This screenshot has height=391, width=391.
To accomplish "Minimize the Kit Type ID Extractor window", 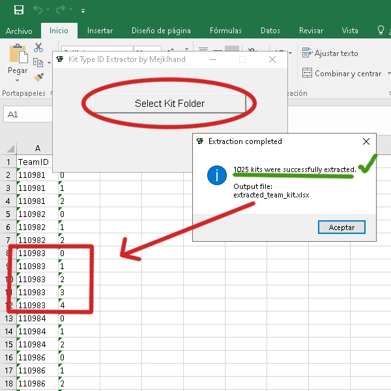I will [x=213, y=59].
